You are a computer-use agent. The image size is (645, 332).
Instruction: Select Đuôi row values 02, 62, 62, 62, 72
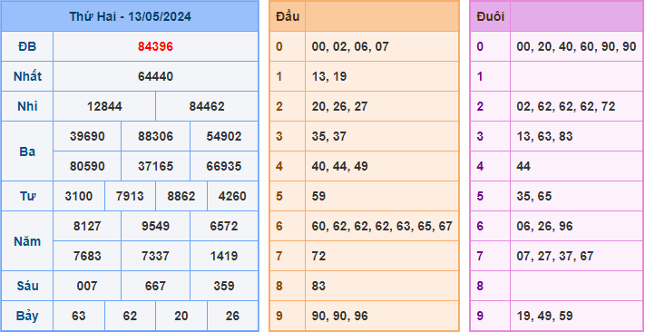tap(566, 106)
